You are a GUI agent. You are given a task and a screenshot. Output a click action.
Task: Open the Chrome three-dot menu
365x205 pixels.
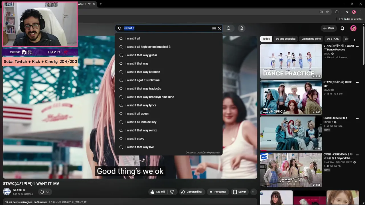[x=361, y=12]
